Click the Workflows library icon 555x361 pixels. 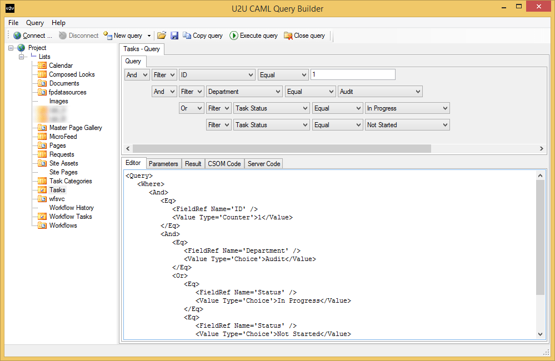tap(42, 225)
